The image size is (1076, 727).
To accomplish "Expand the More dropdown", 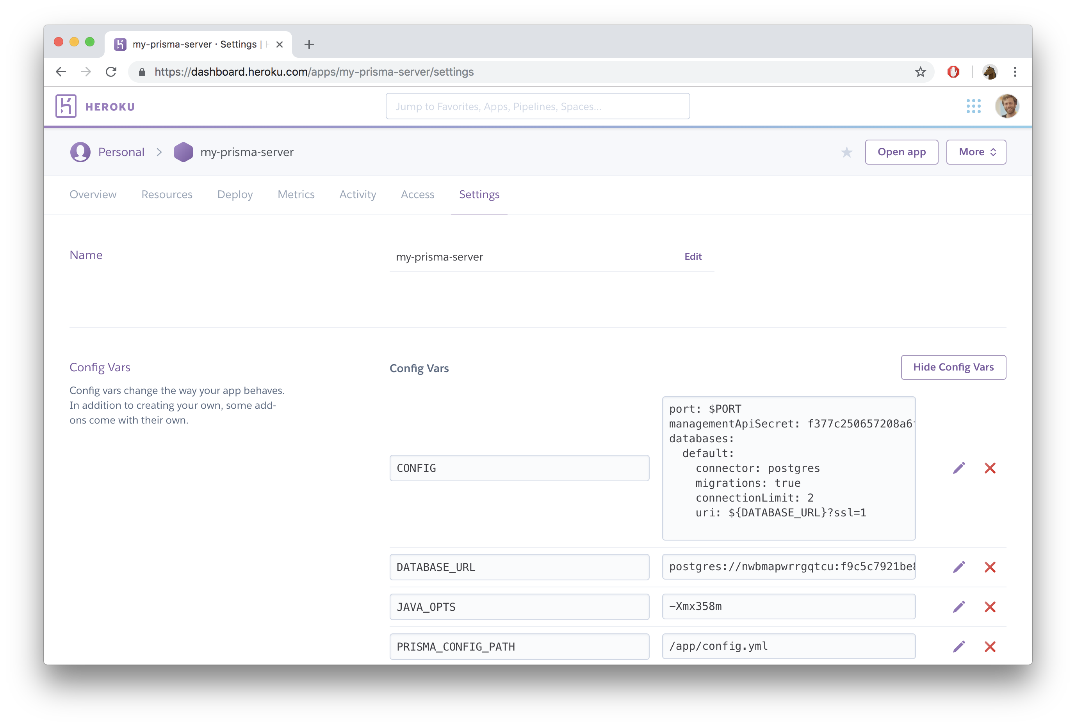I will (976, 152).
